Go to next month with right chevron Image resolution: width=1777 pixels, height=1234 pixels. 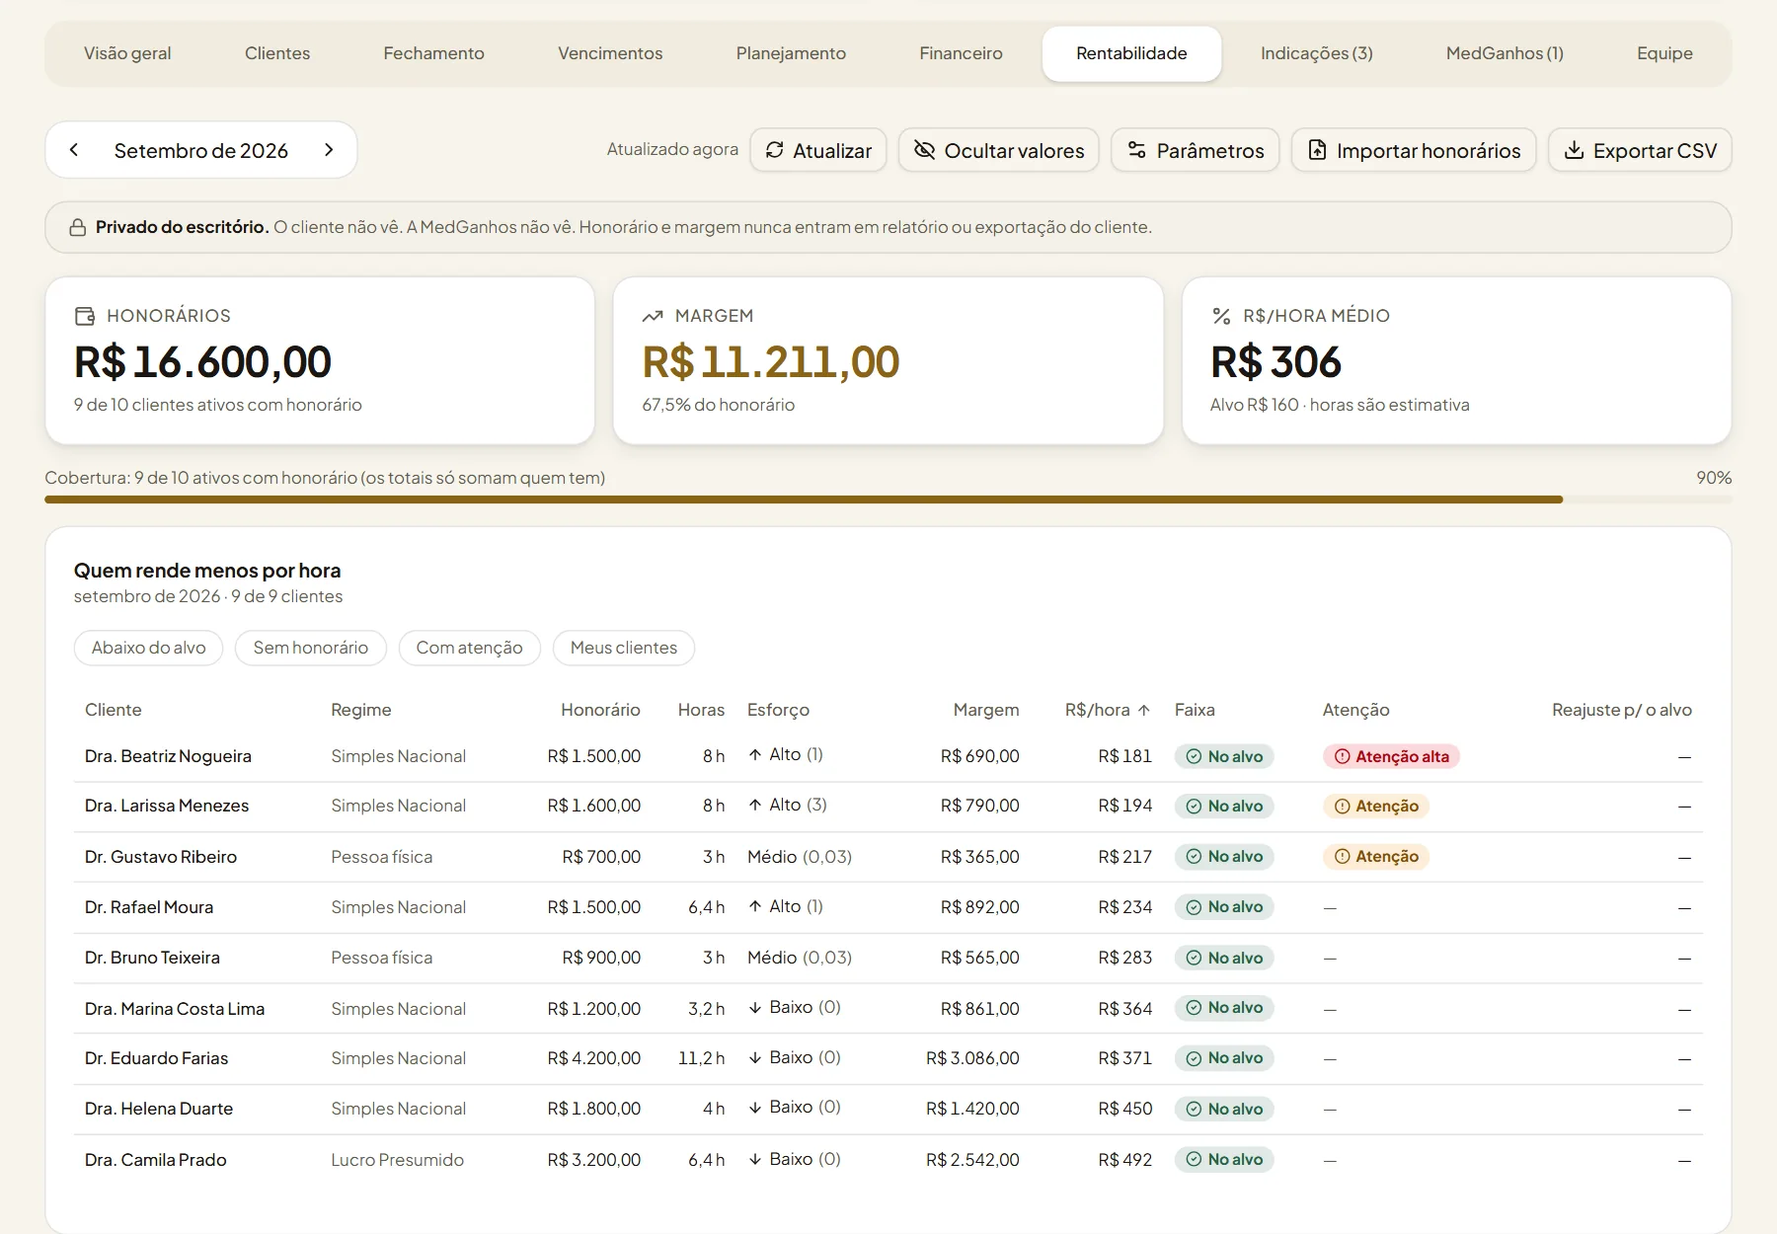click(329, 150)
